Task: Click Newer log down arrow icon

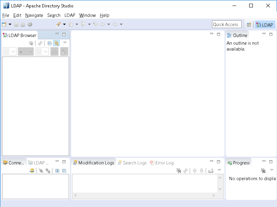Action: (x=202, y=171)
